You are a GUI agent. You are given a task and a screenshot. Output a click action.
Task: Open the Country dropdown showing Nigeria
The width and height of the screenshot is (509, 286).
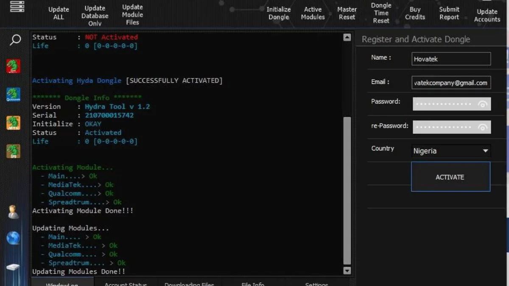[451, 151]
